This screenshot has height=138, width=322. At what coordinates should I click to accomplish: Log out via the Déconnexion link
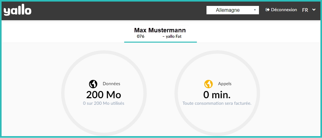pos(284,10)
